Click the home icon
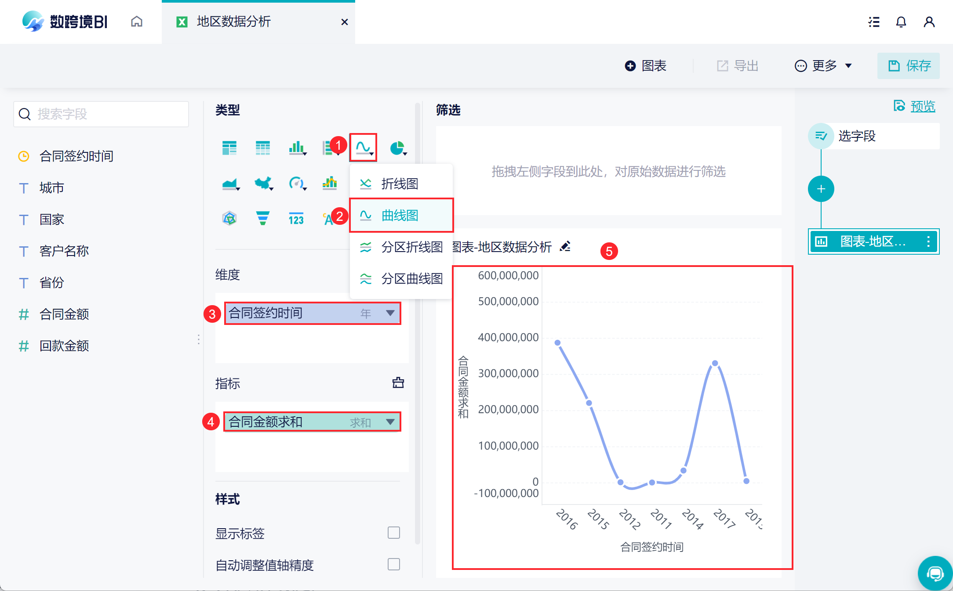This screenshot has height=591, width=953. [137, 22]
